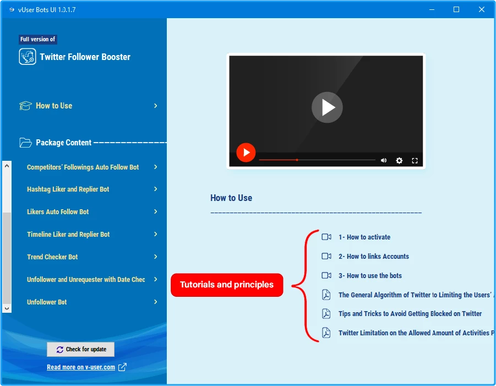Screen dimensions: 496x386
Task: Expand Unfollower and Unrequester with Date chevron
Action: click(x=155, y=279)
